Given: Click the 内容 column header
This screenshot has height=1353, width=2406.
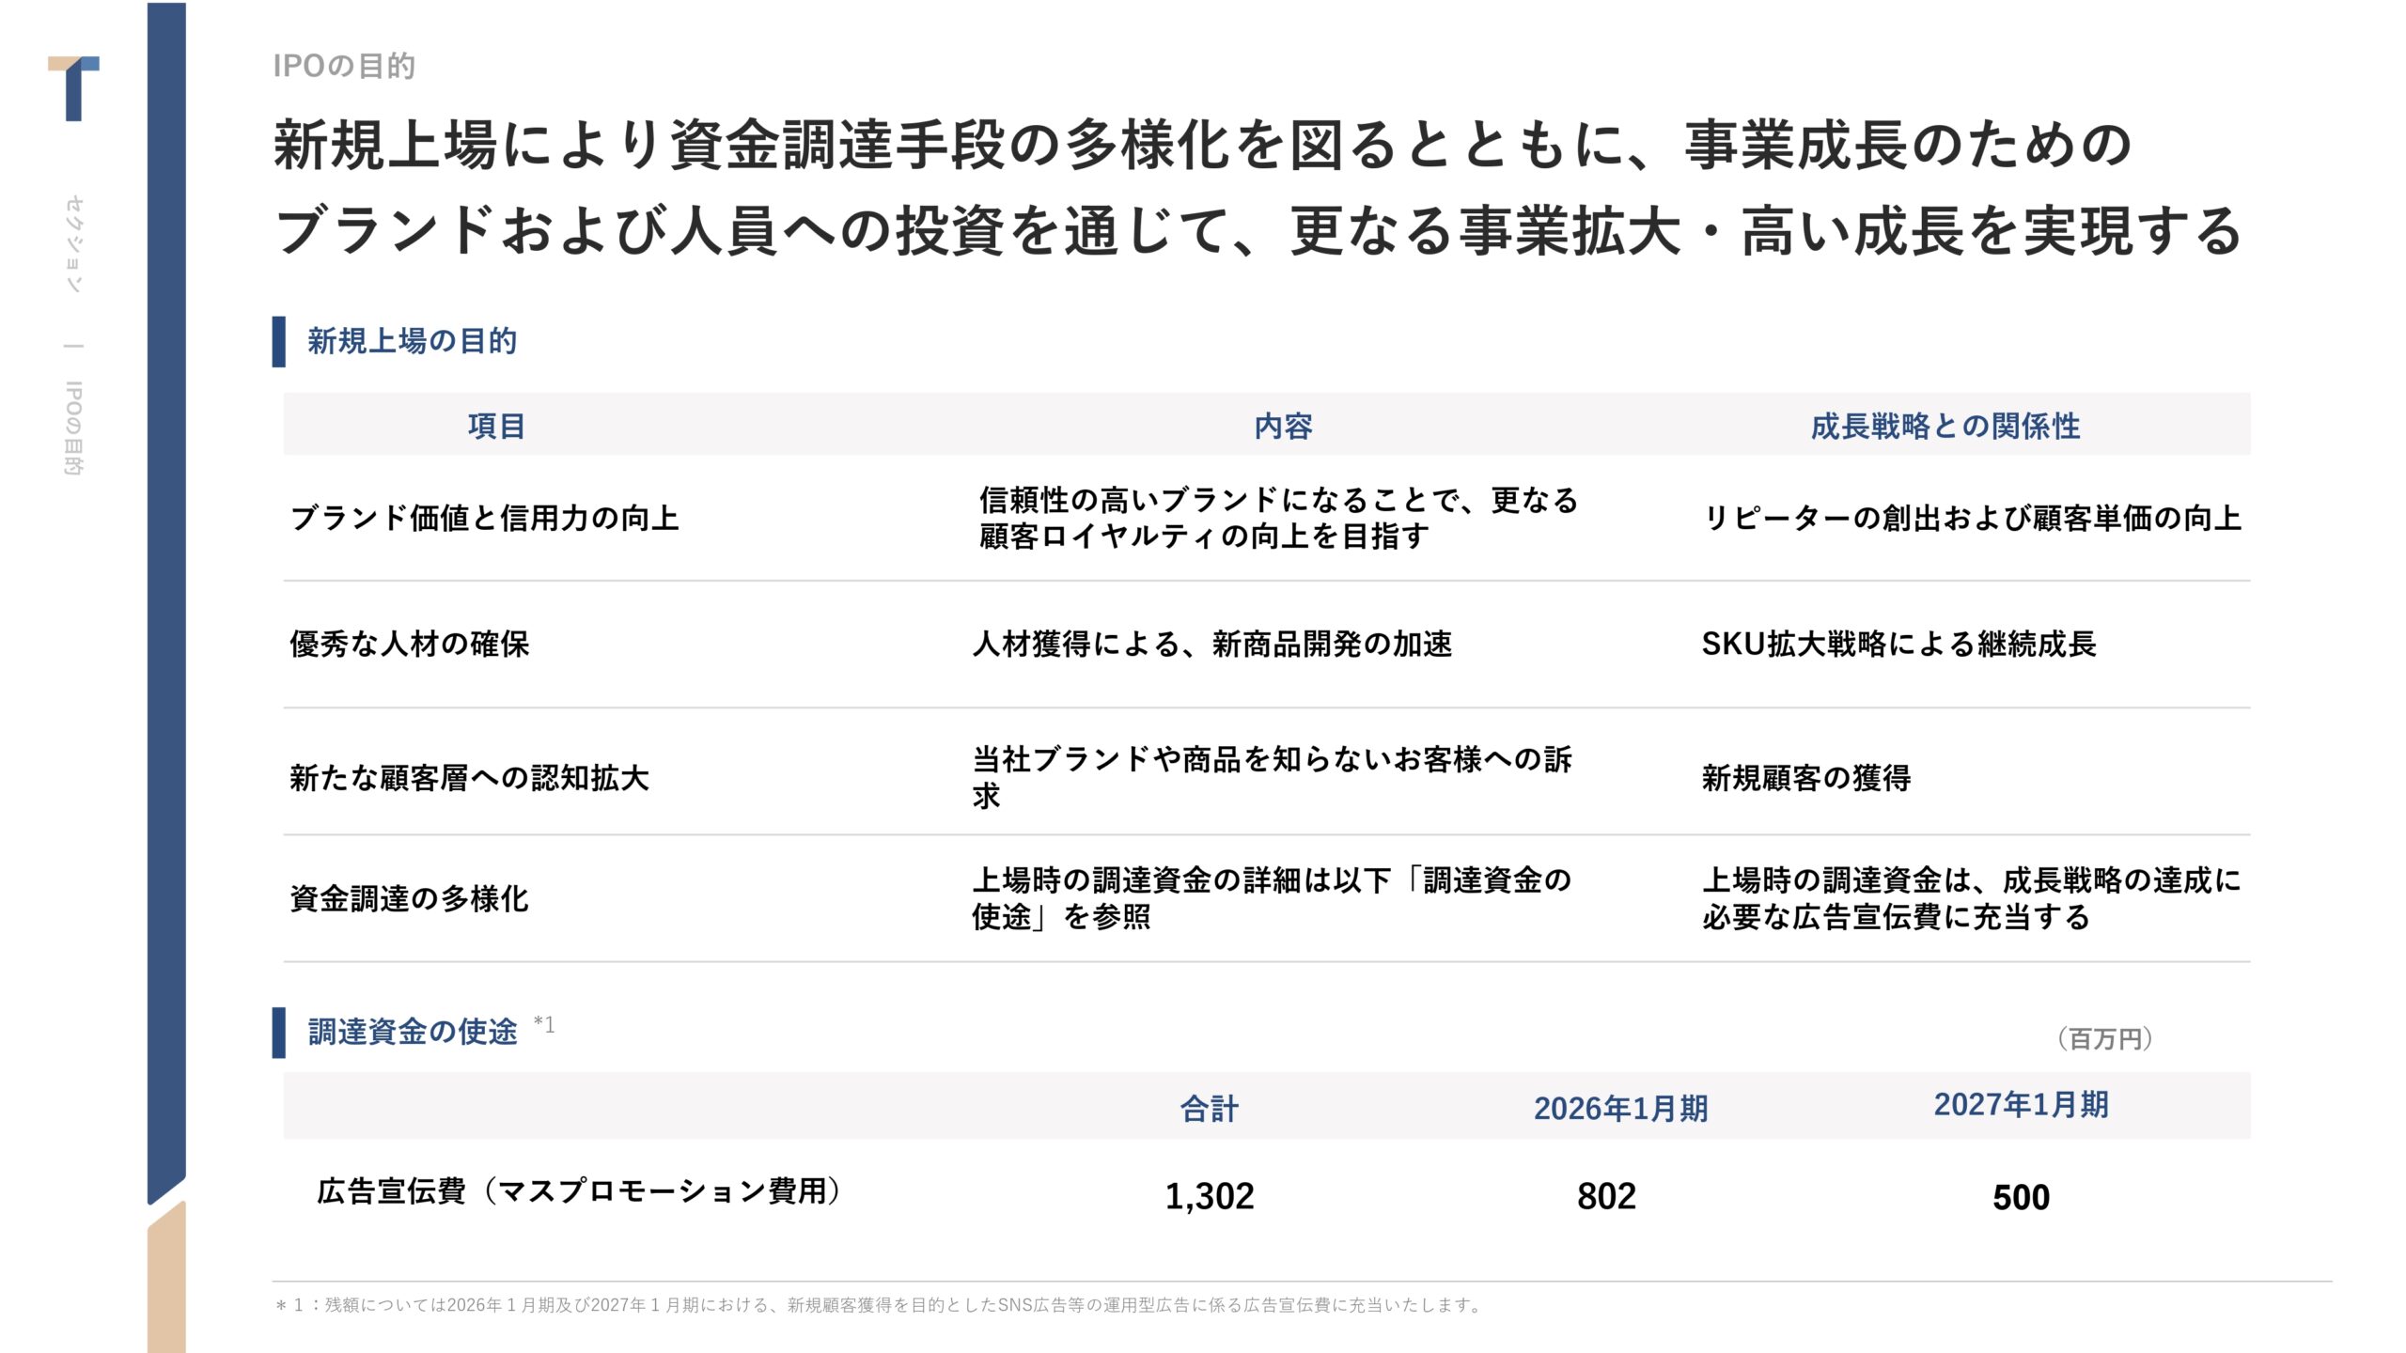Looking at the screenshot, I should click(1283, 426).
